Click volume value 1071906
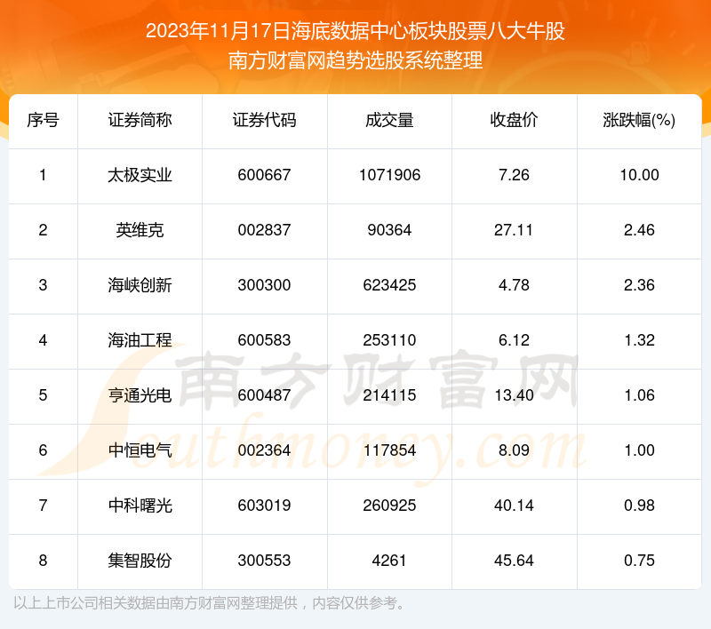Screen dimensions: 711x629 pos(390,175)
